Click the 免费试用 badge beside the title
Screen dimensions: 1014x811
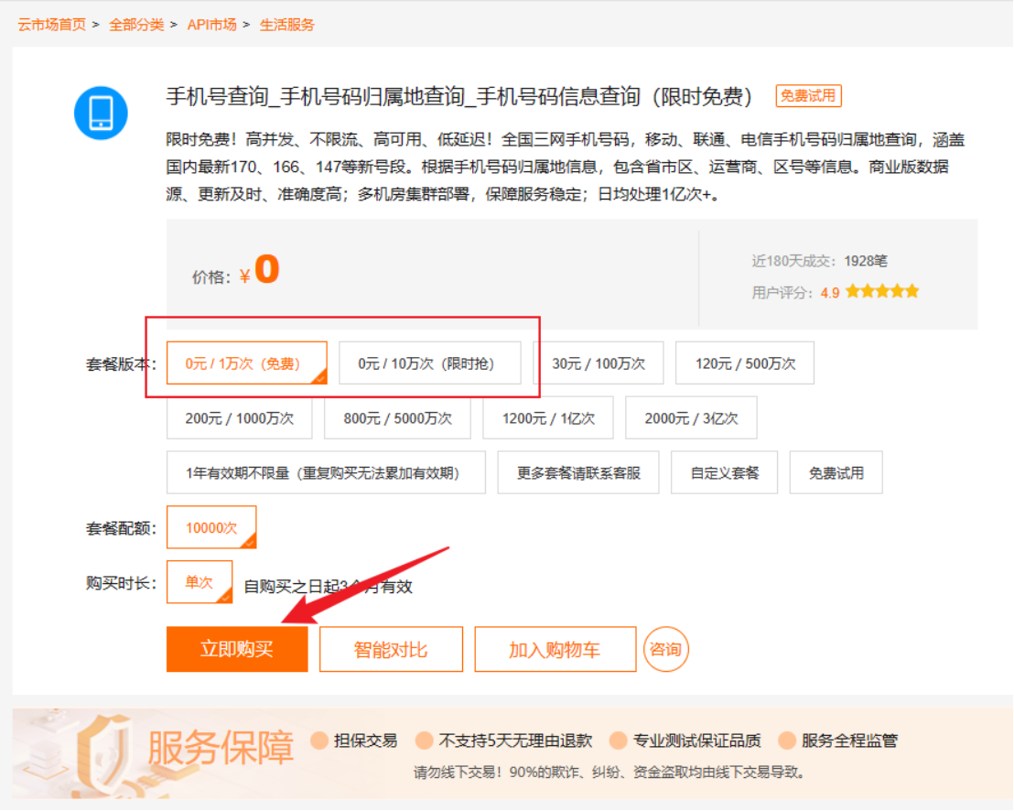click(808, 96)
